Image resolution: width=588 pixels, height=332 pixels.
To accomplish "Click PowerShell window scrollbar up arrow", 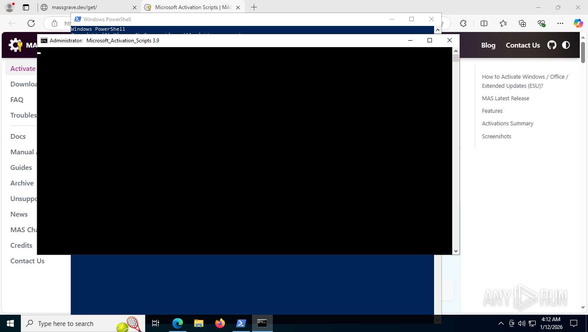I will (438, 30).
